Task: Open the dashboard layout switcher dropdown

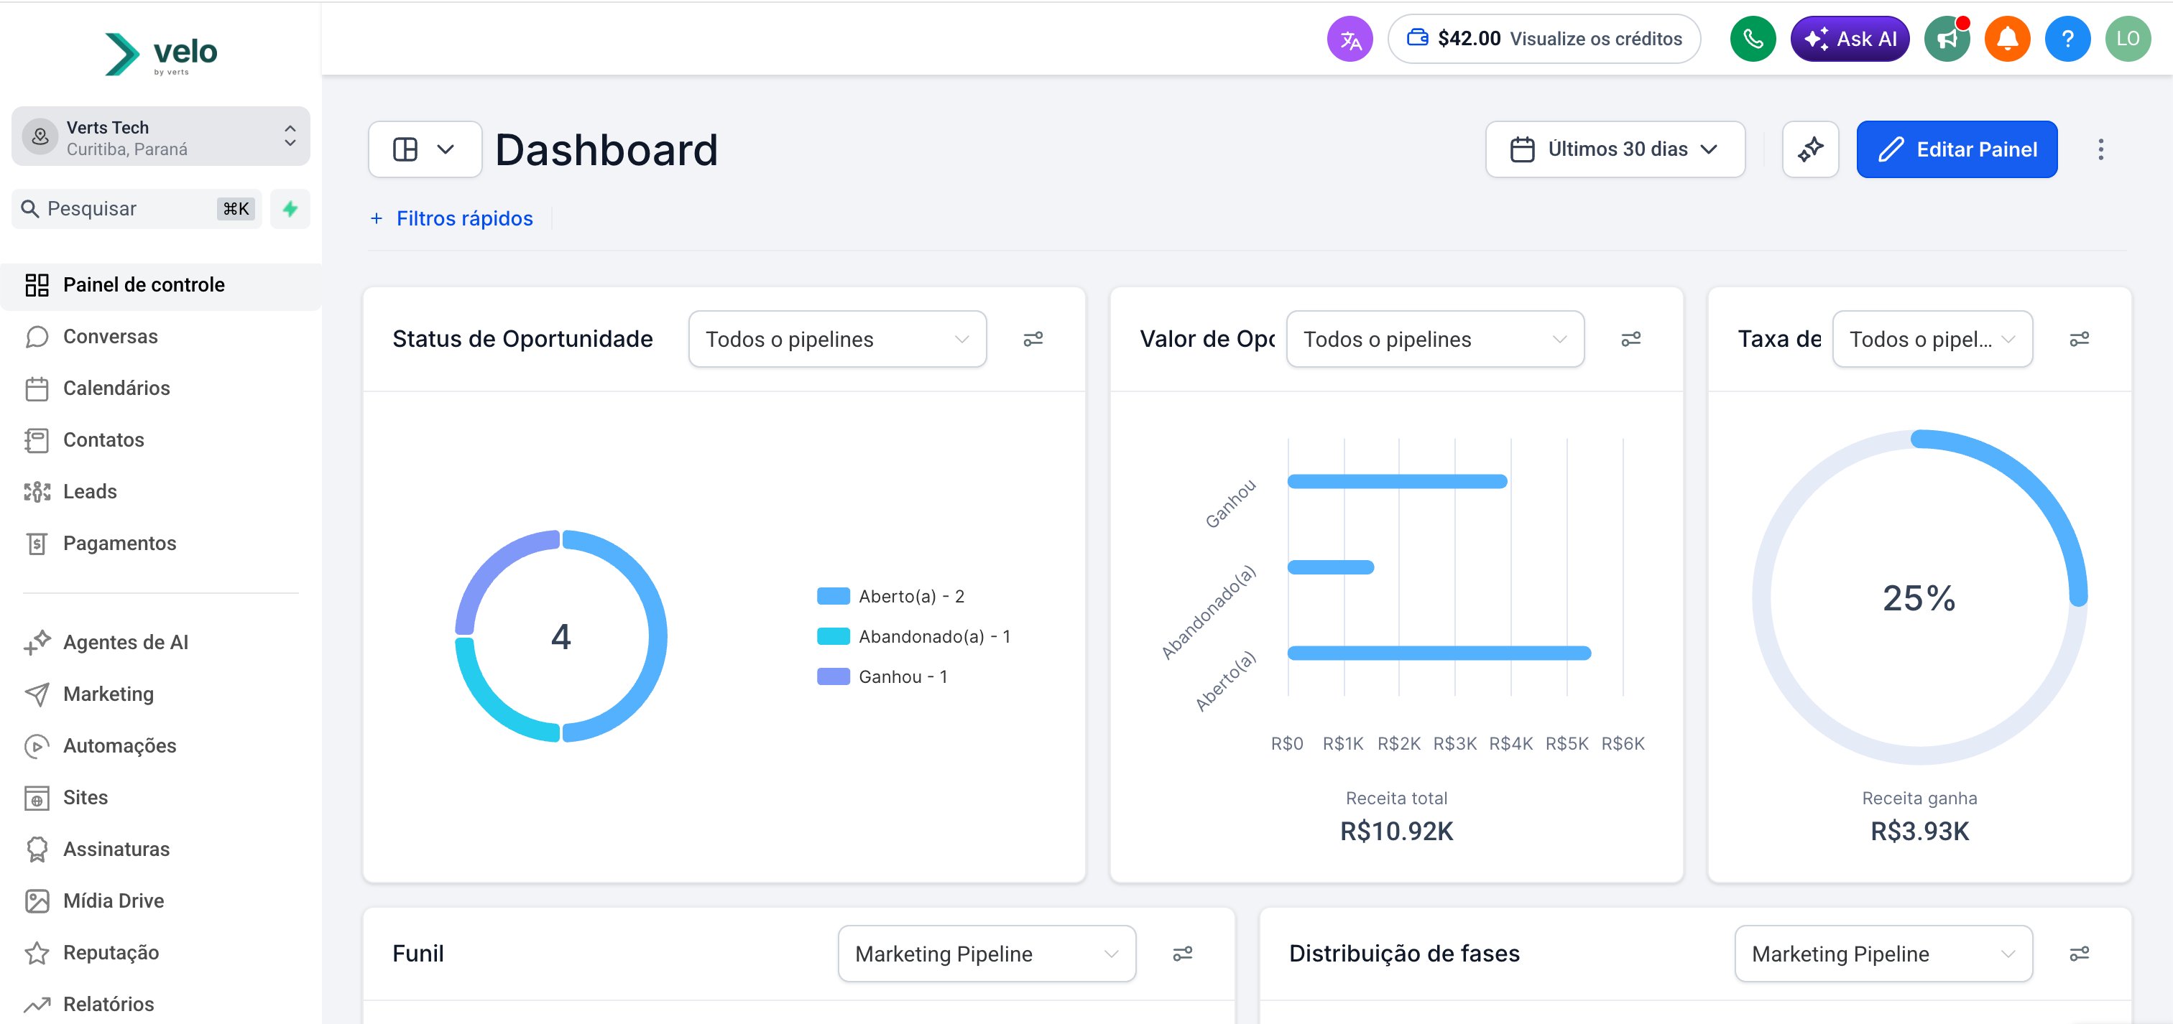Action: coord(425,149)
